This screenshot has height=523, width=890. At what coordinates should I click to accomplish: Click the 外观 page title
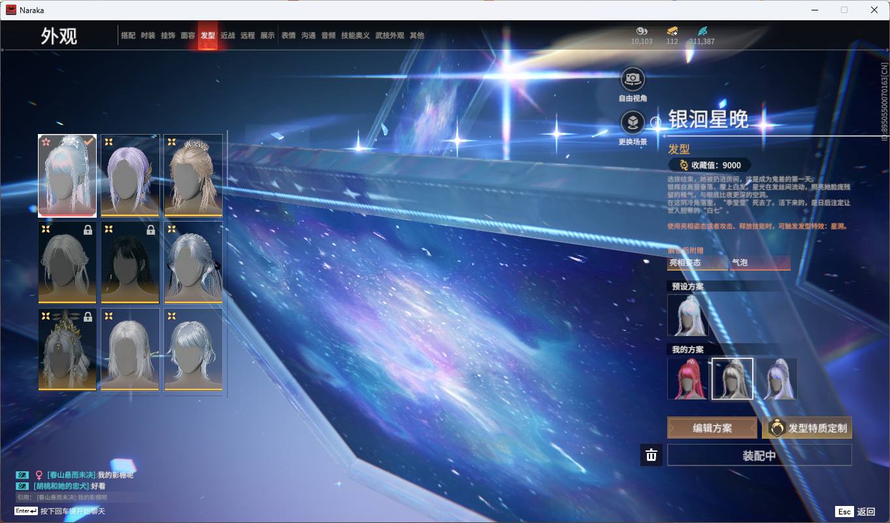pyautogui.click(x=59, y=36)
